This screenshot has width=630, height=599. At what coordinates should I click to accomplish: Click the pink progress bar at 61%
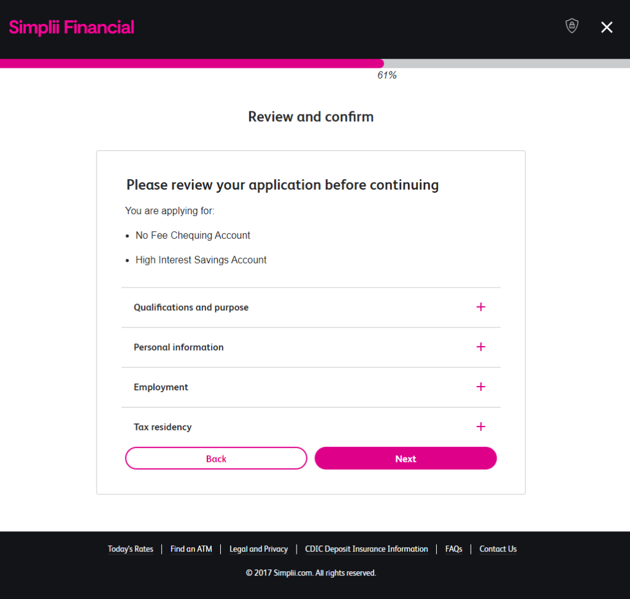(191, 63)
